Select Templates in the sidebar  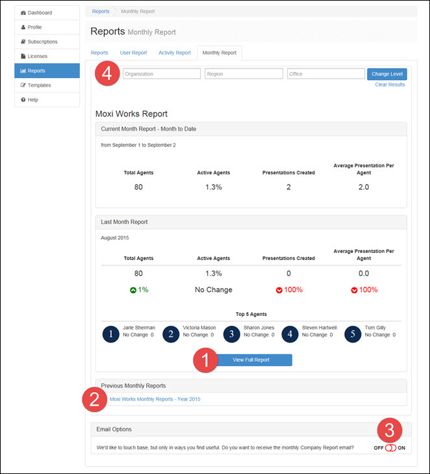coord(47,85)
